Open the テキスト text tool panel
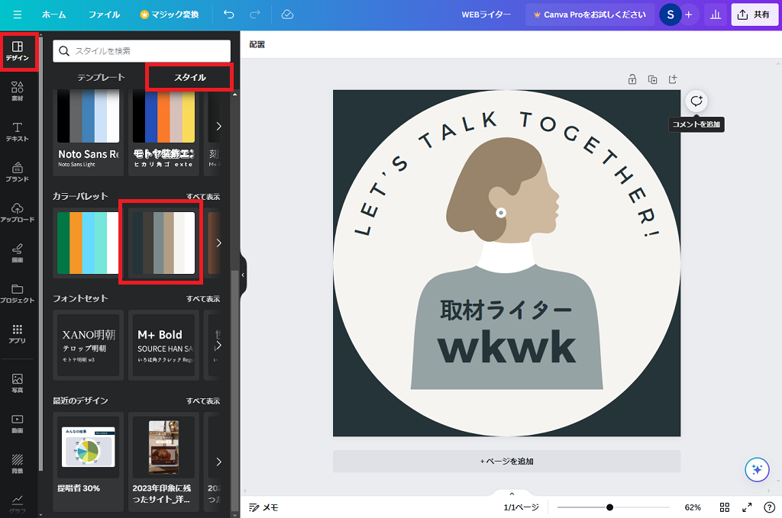 pos(18,131)
